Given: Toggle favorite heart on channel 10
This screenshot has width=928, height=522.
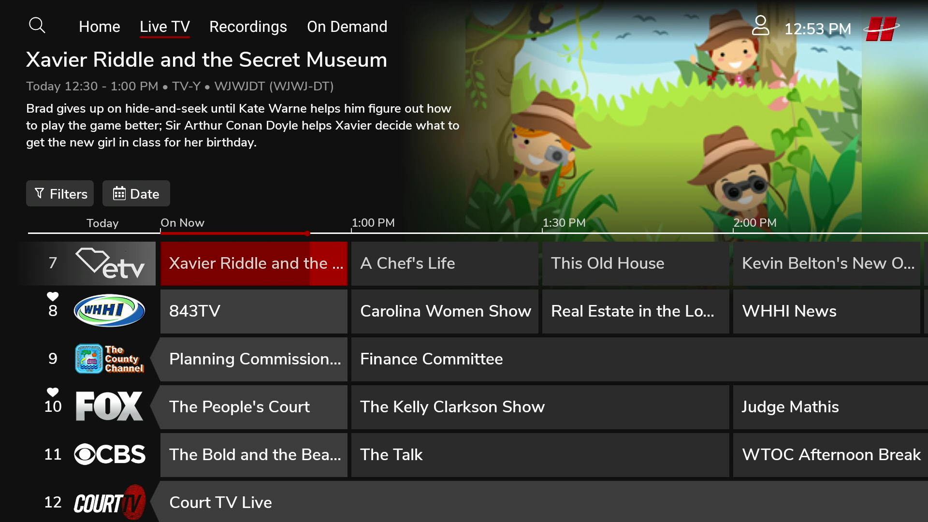Looking at the screenshot, I should click(x=53, y=391).
